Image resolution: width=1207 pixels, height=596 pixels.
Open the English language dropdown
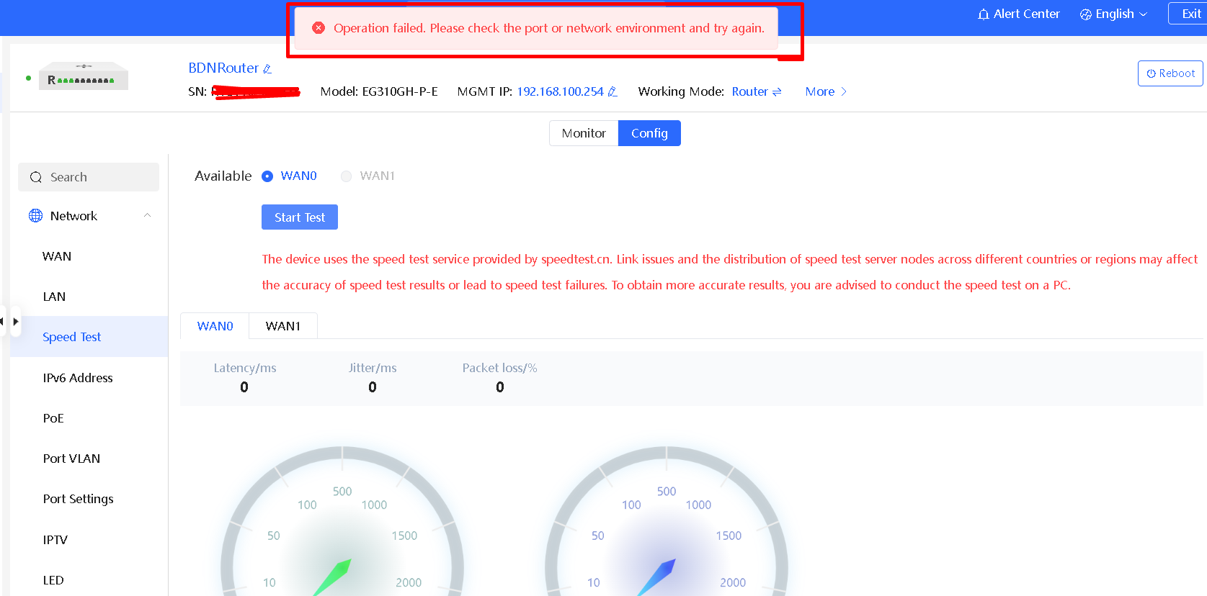point(1113,14)
